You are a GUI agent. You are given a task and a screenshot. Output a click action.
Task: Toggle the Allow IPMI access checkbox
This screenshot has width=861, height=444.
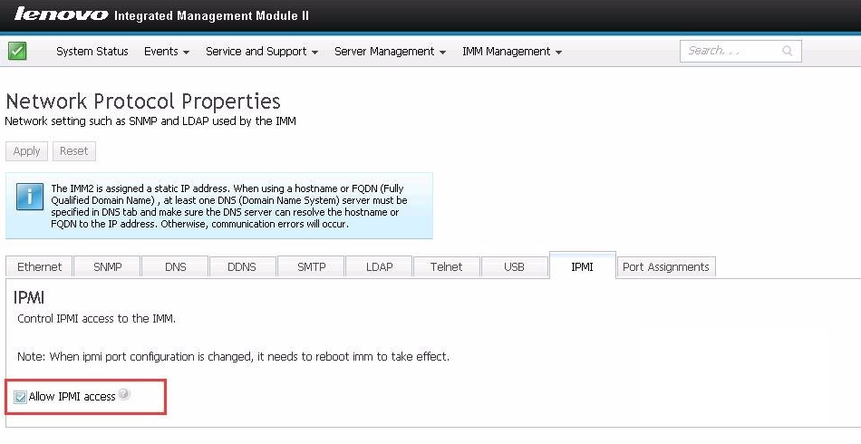point(20,397)
